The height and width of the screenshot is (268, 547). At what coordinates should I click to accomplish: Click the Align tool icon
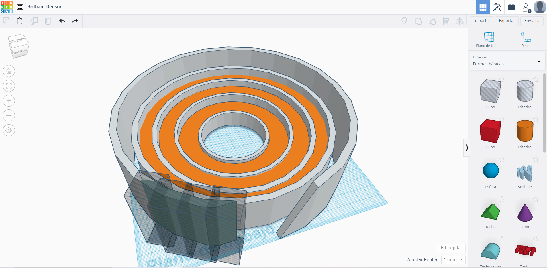(x=446, y=21)
